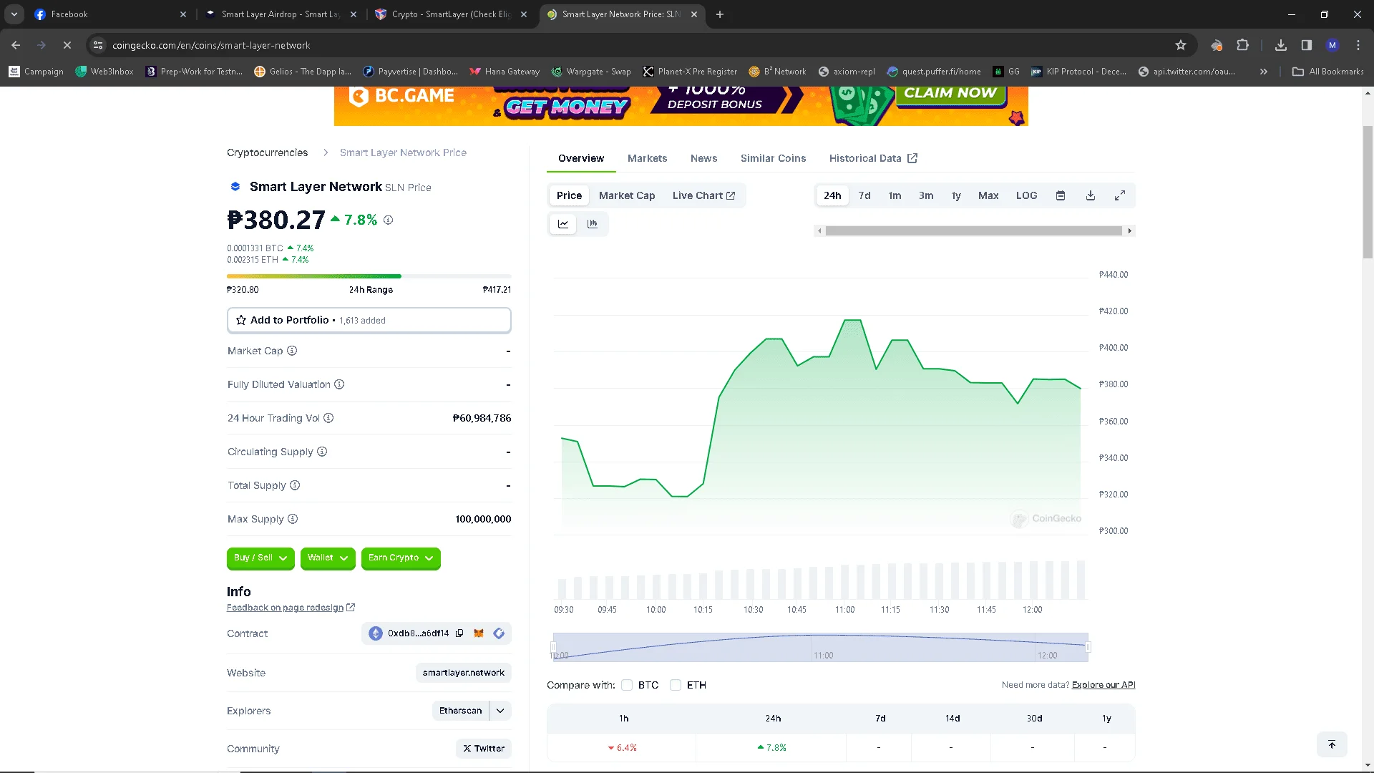The height and width of the screenshot is (773, 1374).
Task: Download chart data icon
Action: 1091,195
